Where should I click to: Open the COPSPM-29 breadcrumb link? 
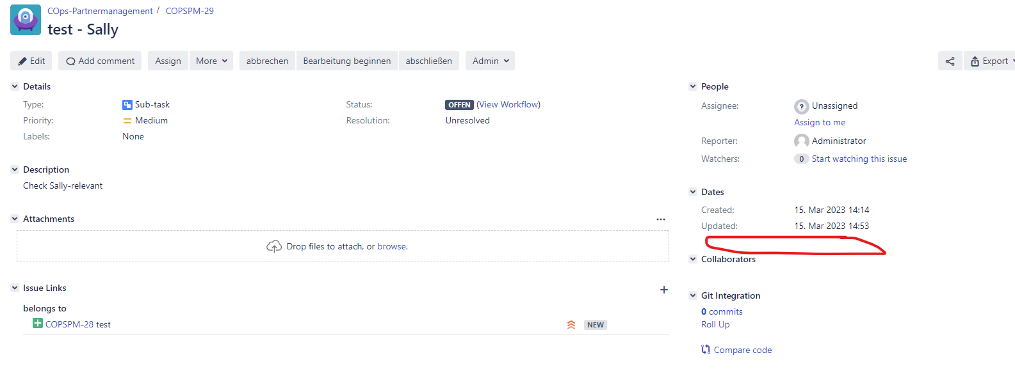pyautogui.click(x=190, y=11)
